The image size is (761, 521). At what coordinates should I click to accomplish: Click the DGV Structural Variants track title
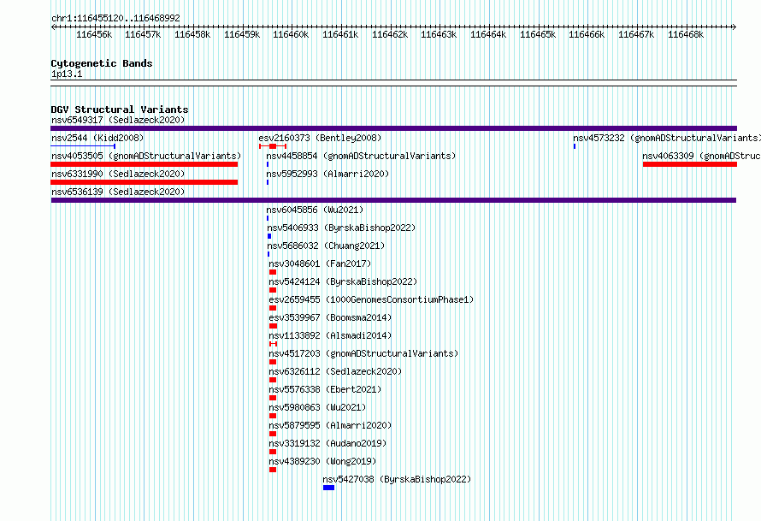point(120,110)
